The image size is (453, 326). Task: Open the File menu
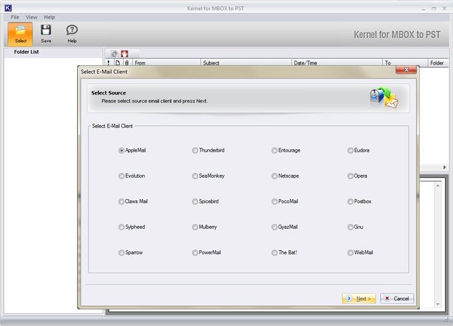coord(15,17)
